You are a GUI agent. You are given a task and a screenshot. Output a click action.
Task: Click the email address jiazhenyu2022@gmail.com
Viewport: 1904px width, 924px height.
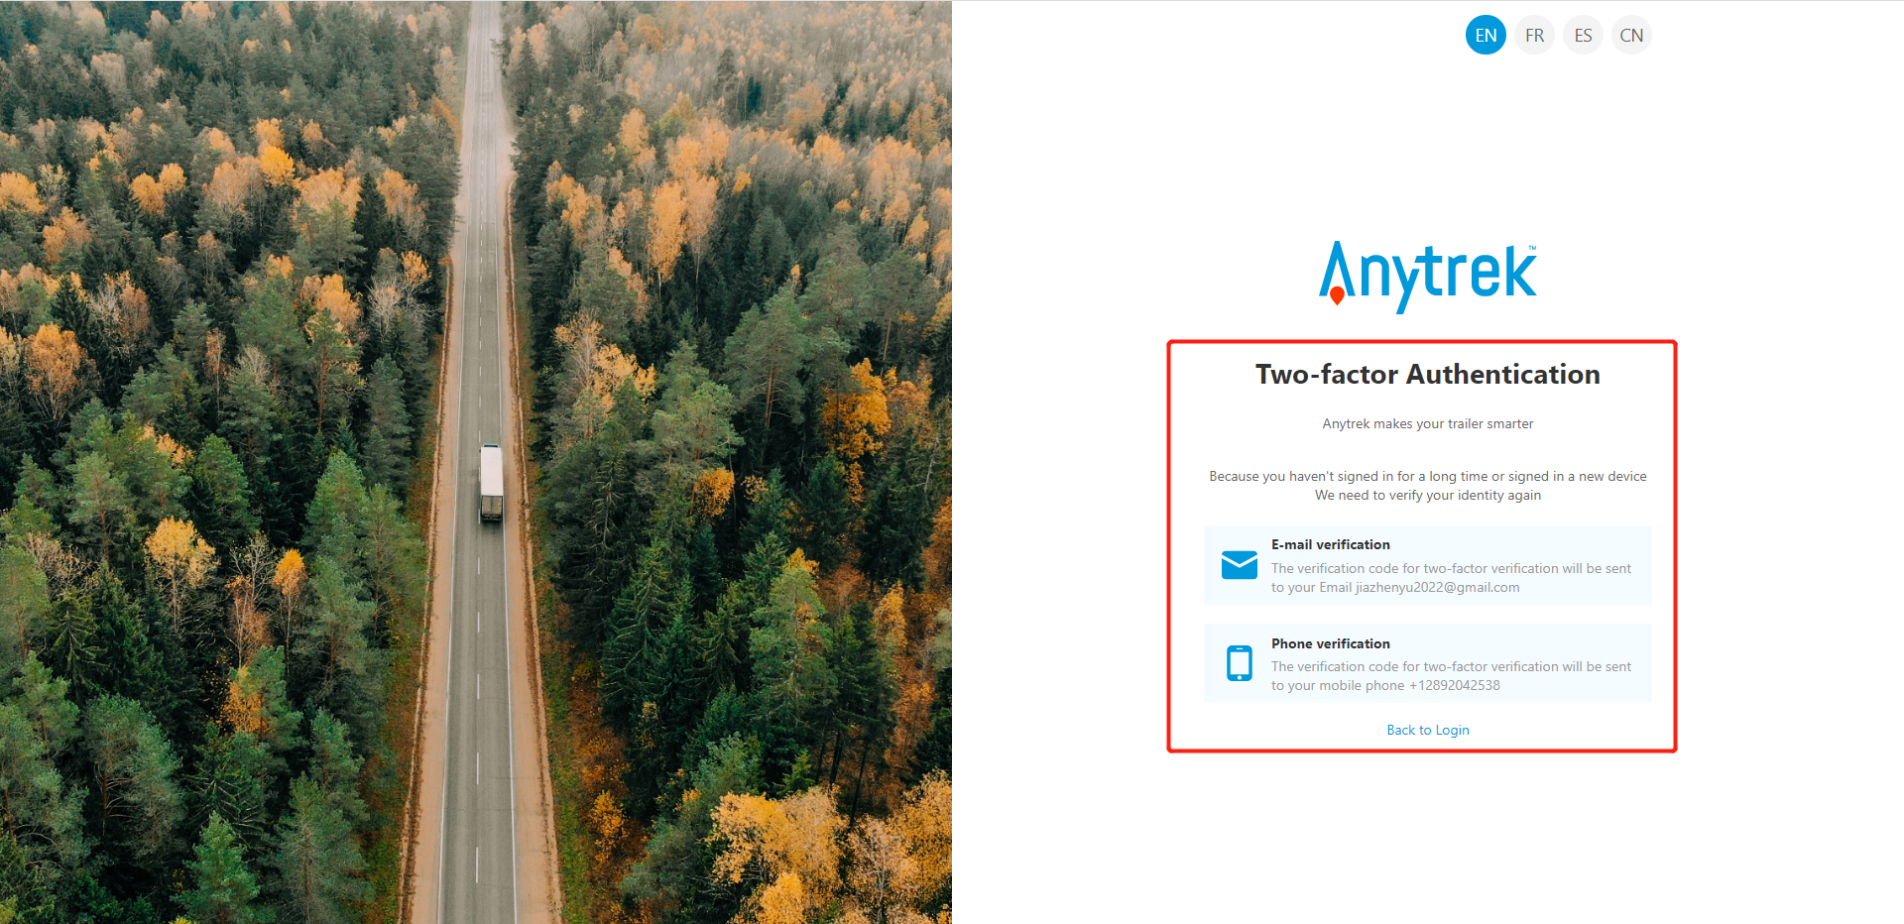[x=1439, y=587]
